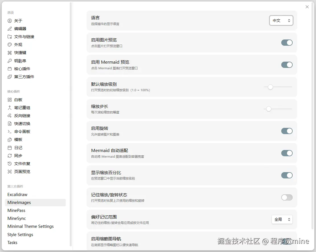This screenshot has width=316, height=252.
Task: Click the settings content scrollbar
Action: 313,116
